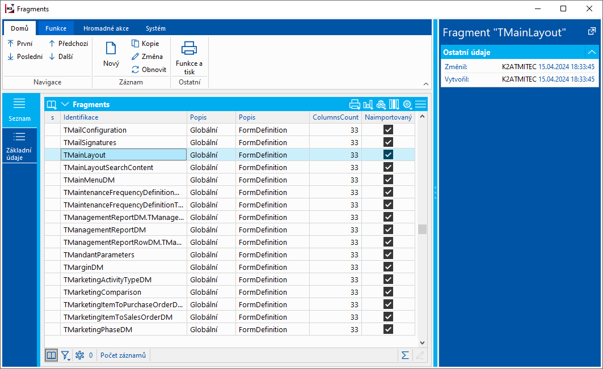Expand the Fragments header chevron
Image resolution: width=603 pixels, height=369 pixels.
point(65,104)
